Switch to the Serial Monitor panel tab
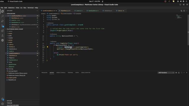The width and height of the screenshot is (189, 106). coord(86,73)
